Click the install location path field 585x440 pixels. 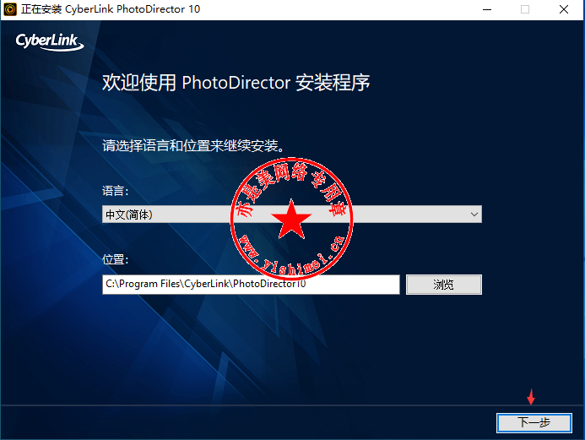click(x=251, y=285)
